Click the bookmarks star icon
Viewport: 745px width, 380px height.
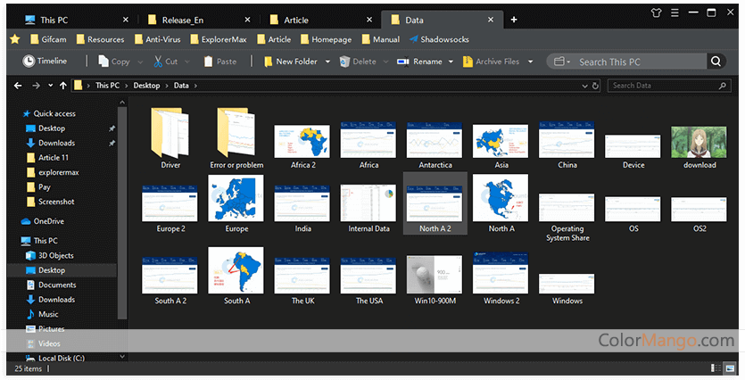click(15, 39)
